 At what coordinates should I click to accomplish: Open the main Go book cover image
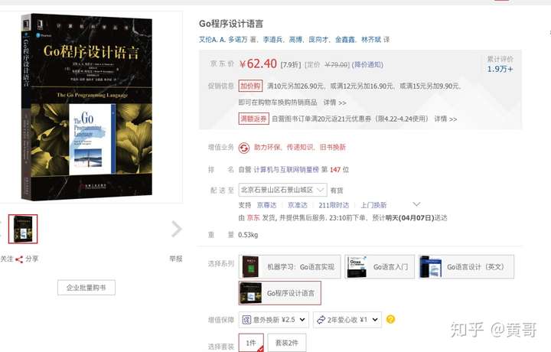tap(88, 107)
